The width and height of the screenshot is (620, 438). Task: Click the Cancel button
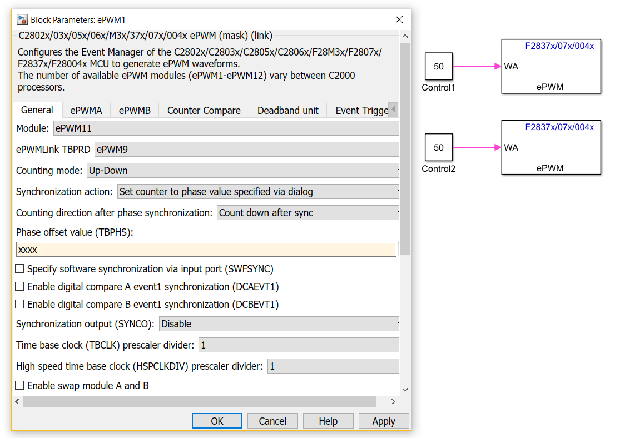272,421
